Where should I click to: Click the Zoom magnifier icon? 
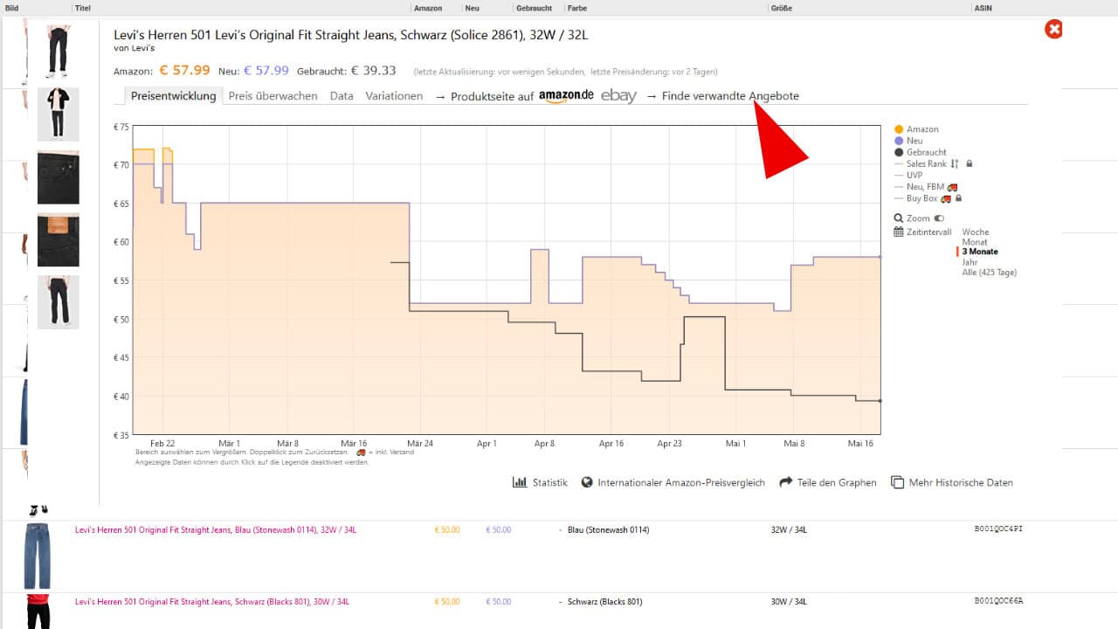899,218
